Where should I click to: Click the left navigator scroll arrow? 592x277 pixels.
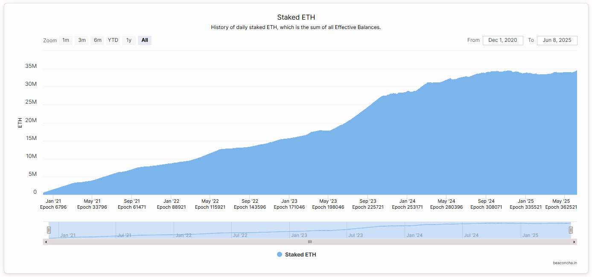(46, 242)
